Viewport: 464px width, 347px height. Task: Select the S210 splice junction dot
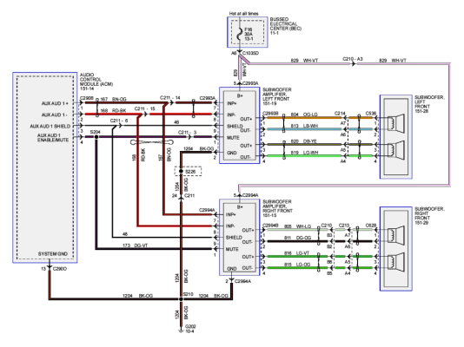click(x=181, y=299)
